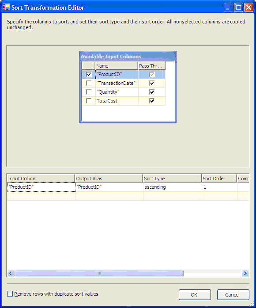Disable Pass Through for "TransactionDate"
Viewport: 256px width, 308px height.
(152, 83)
